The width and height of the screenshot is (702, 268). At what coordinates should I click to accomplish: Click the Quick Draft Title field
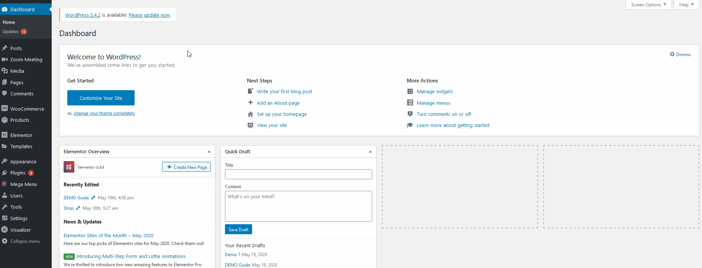coord(298,174)
